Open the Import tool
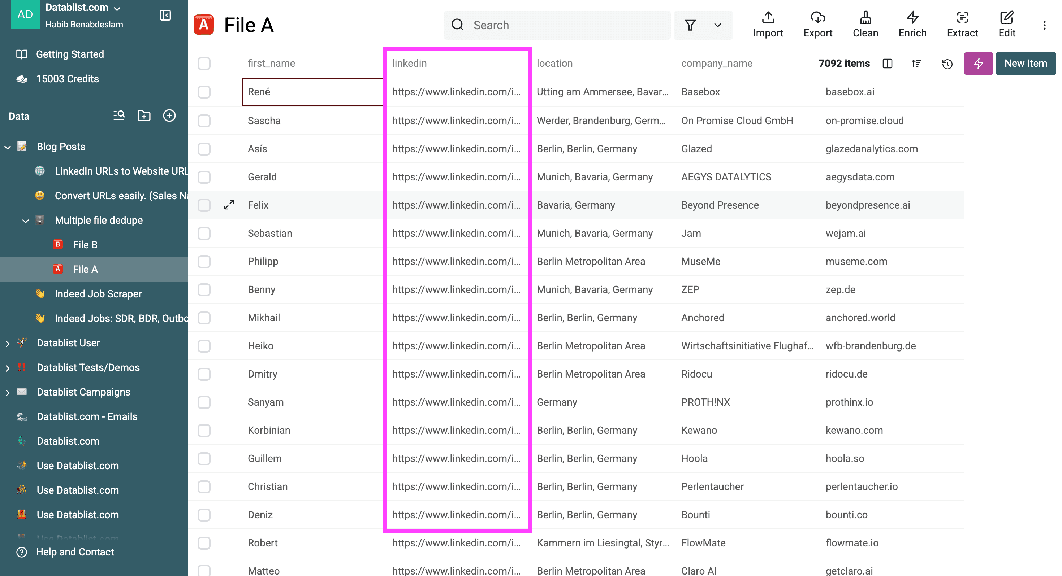 click(768, 24)
